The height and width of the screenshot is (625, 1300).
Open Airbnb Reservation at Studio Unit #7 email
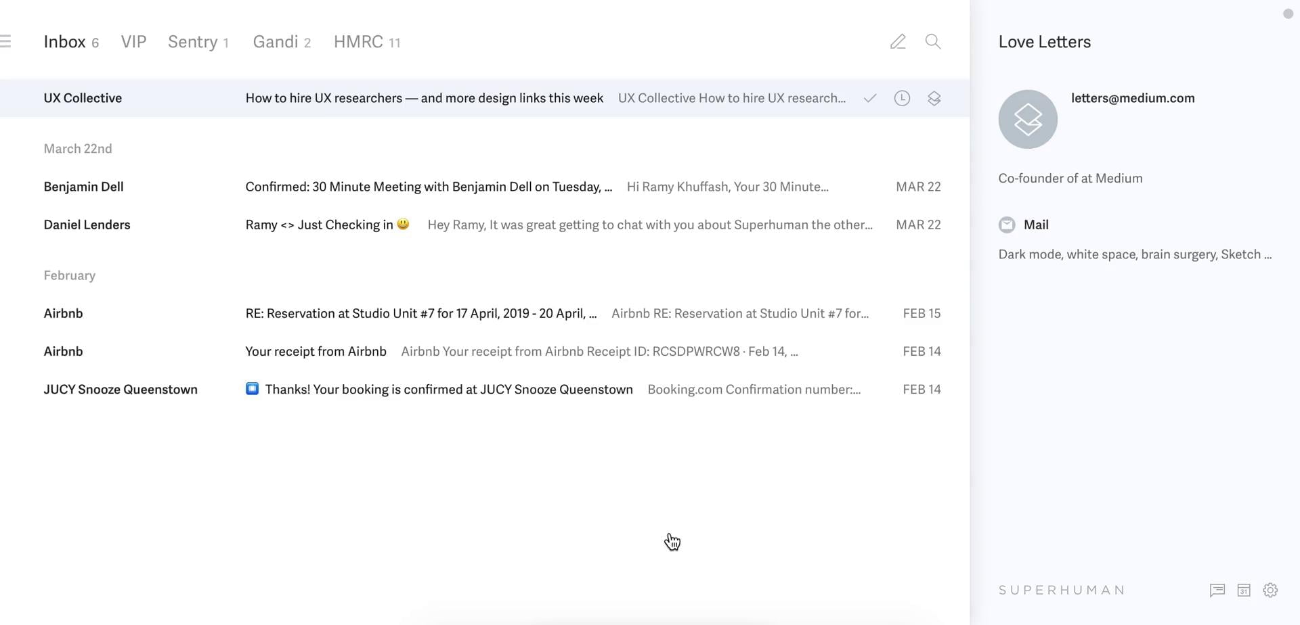tap(485, 313)
